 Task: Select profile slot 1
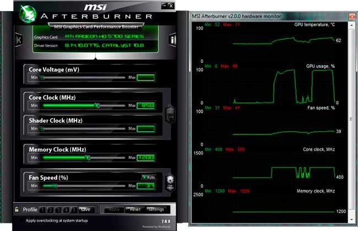43,209
